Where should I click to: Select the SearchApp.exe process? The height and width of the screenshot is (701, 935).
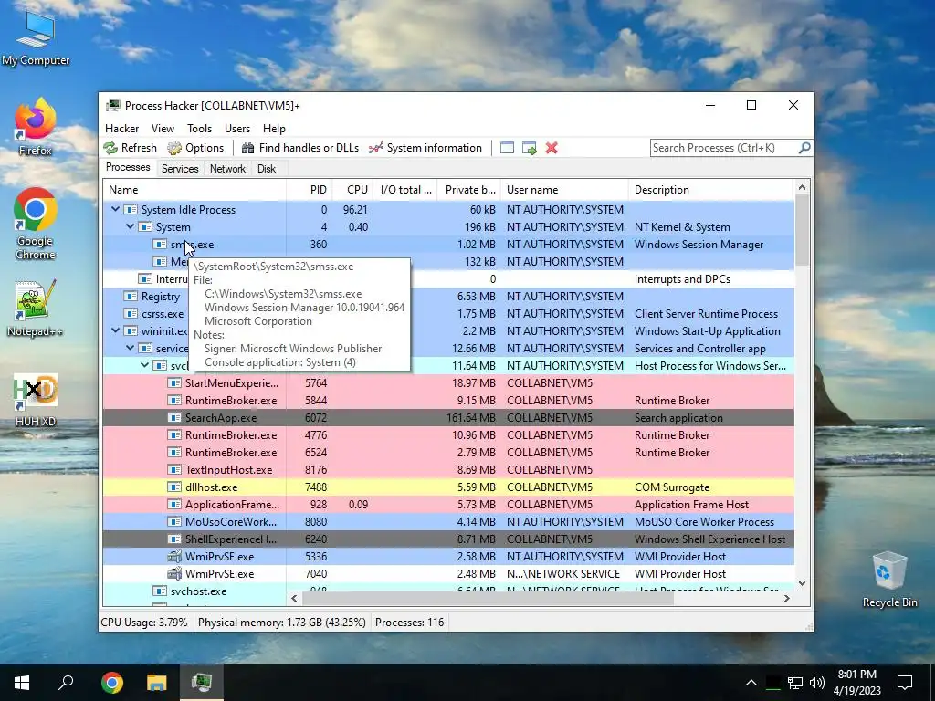coord(448,417)
